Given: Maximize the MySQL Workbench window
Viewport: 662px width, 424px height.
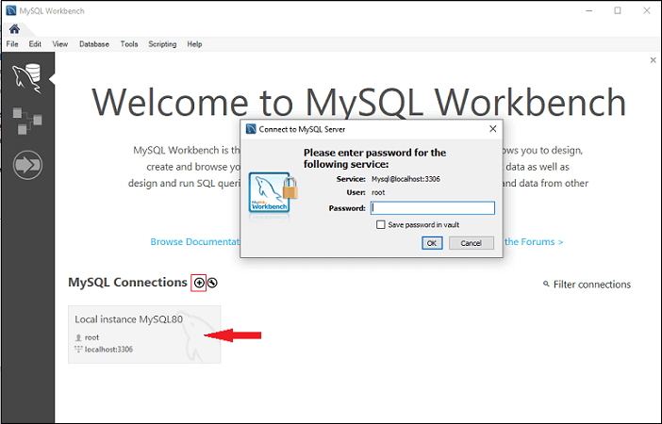Looking at the screenshot, I should [618, 10].
